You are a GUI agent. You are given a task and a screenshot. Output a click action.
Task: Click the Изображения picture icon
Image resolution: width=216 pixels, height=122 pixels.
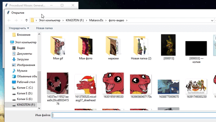pos(14,65)
